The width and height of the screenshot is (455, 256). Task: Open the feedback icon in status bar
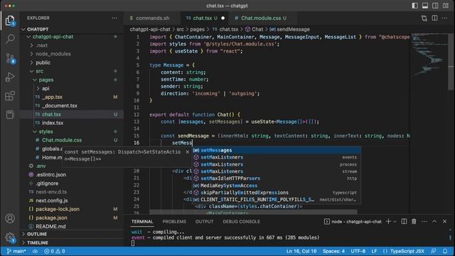point(434,251)
